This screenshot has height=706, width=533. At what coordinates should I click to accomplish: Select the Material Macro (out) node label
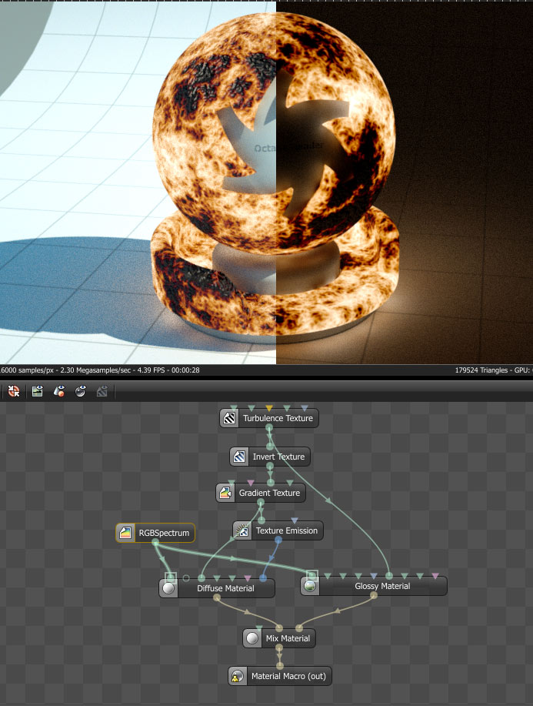click(x=288, y=676)
